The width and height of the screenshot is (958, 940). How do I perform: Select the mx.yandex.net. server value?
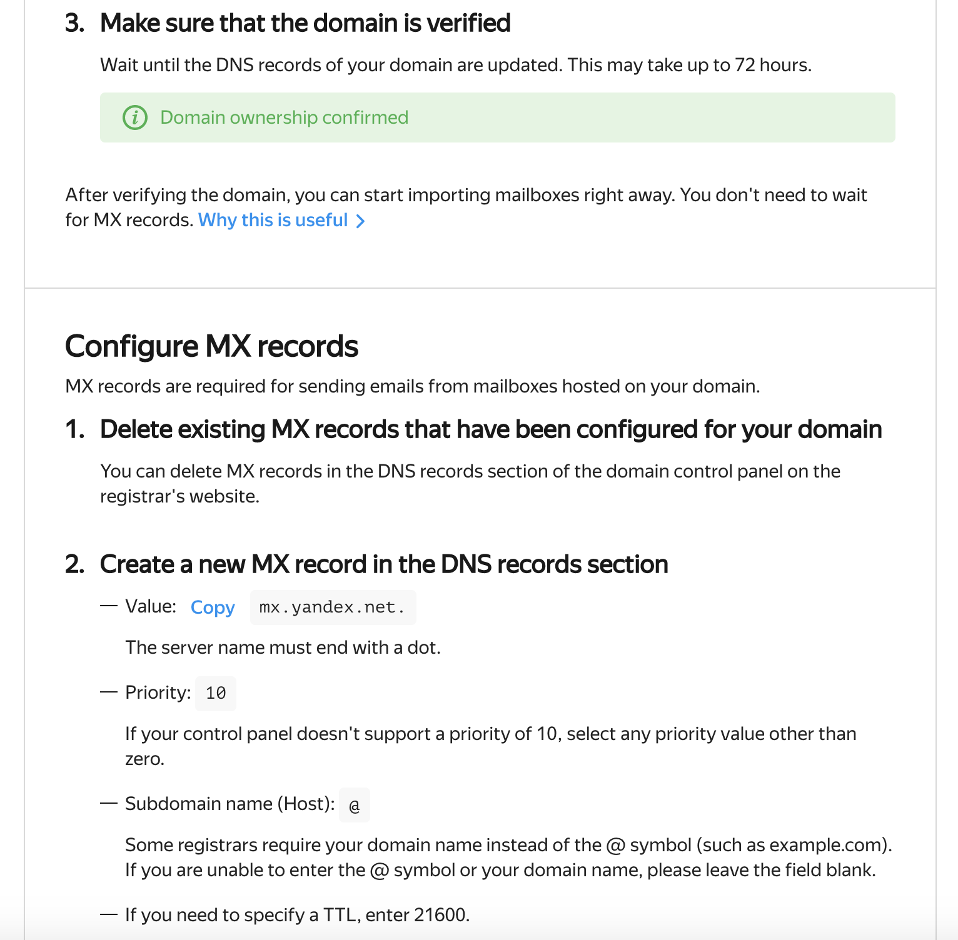point(333,607)
